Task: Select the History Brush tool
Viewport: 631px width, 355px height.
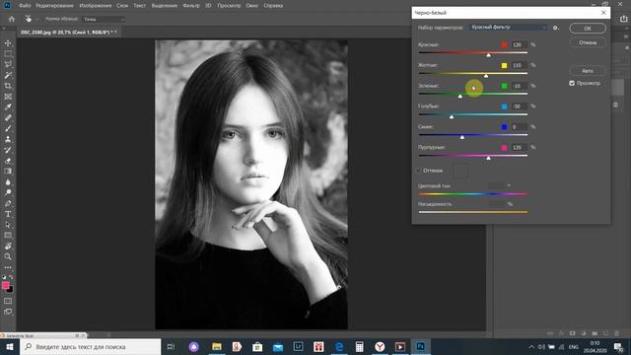Action: (x=8, y=150)
